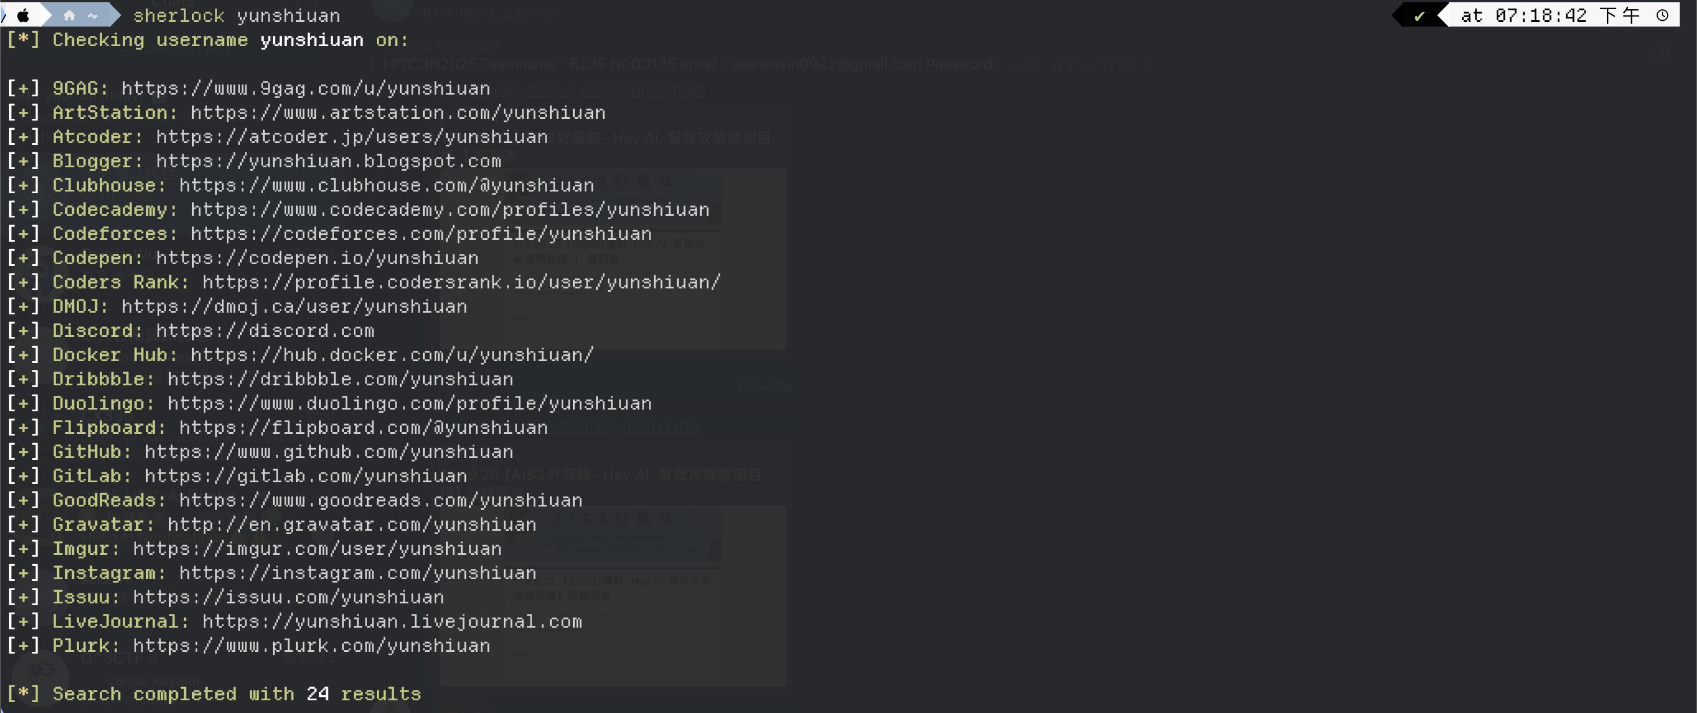This screenshot has height=713, width=1697.
Task: Click the clock icon beside the time
Action: (x=1663, y=15)
